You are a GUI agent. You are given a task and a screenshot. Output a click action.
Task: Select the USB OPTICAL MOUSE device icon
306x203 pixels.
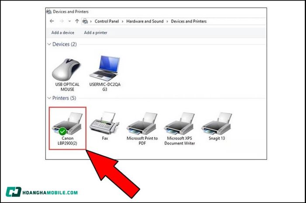coord(66,70)
